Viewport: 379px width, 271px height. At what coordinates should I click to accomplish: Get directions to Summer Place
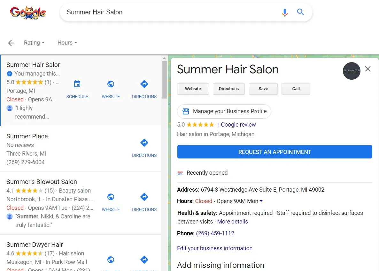coord(144,148)
